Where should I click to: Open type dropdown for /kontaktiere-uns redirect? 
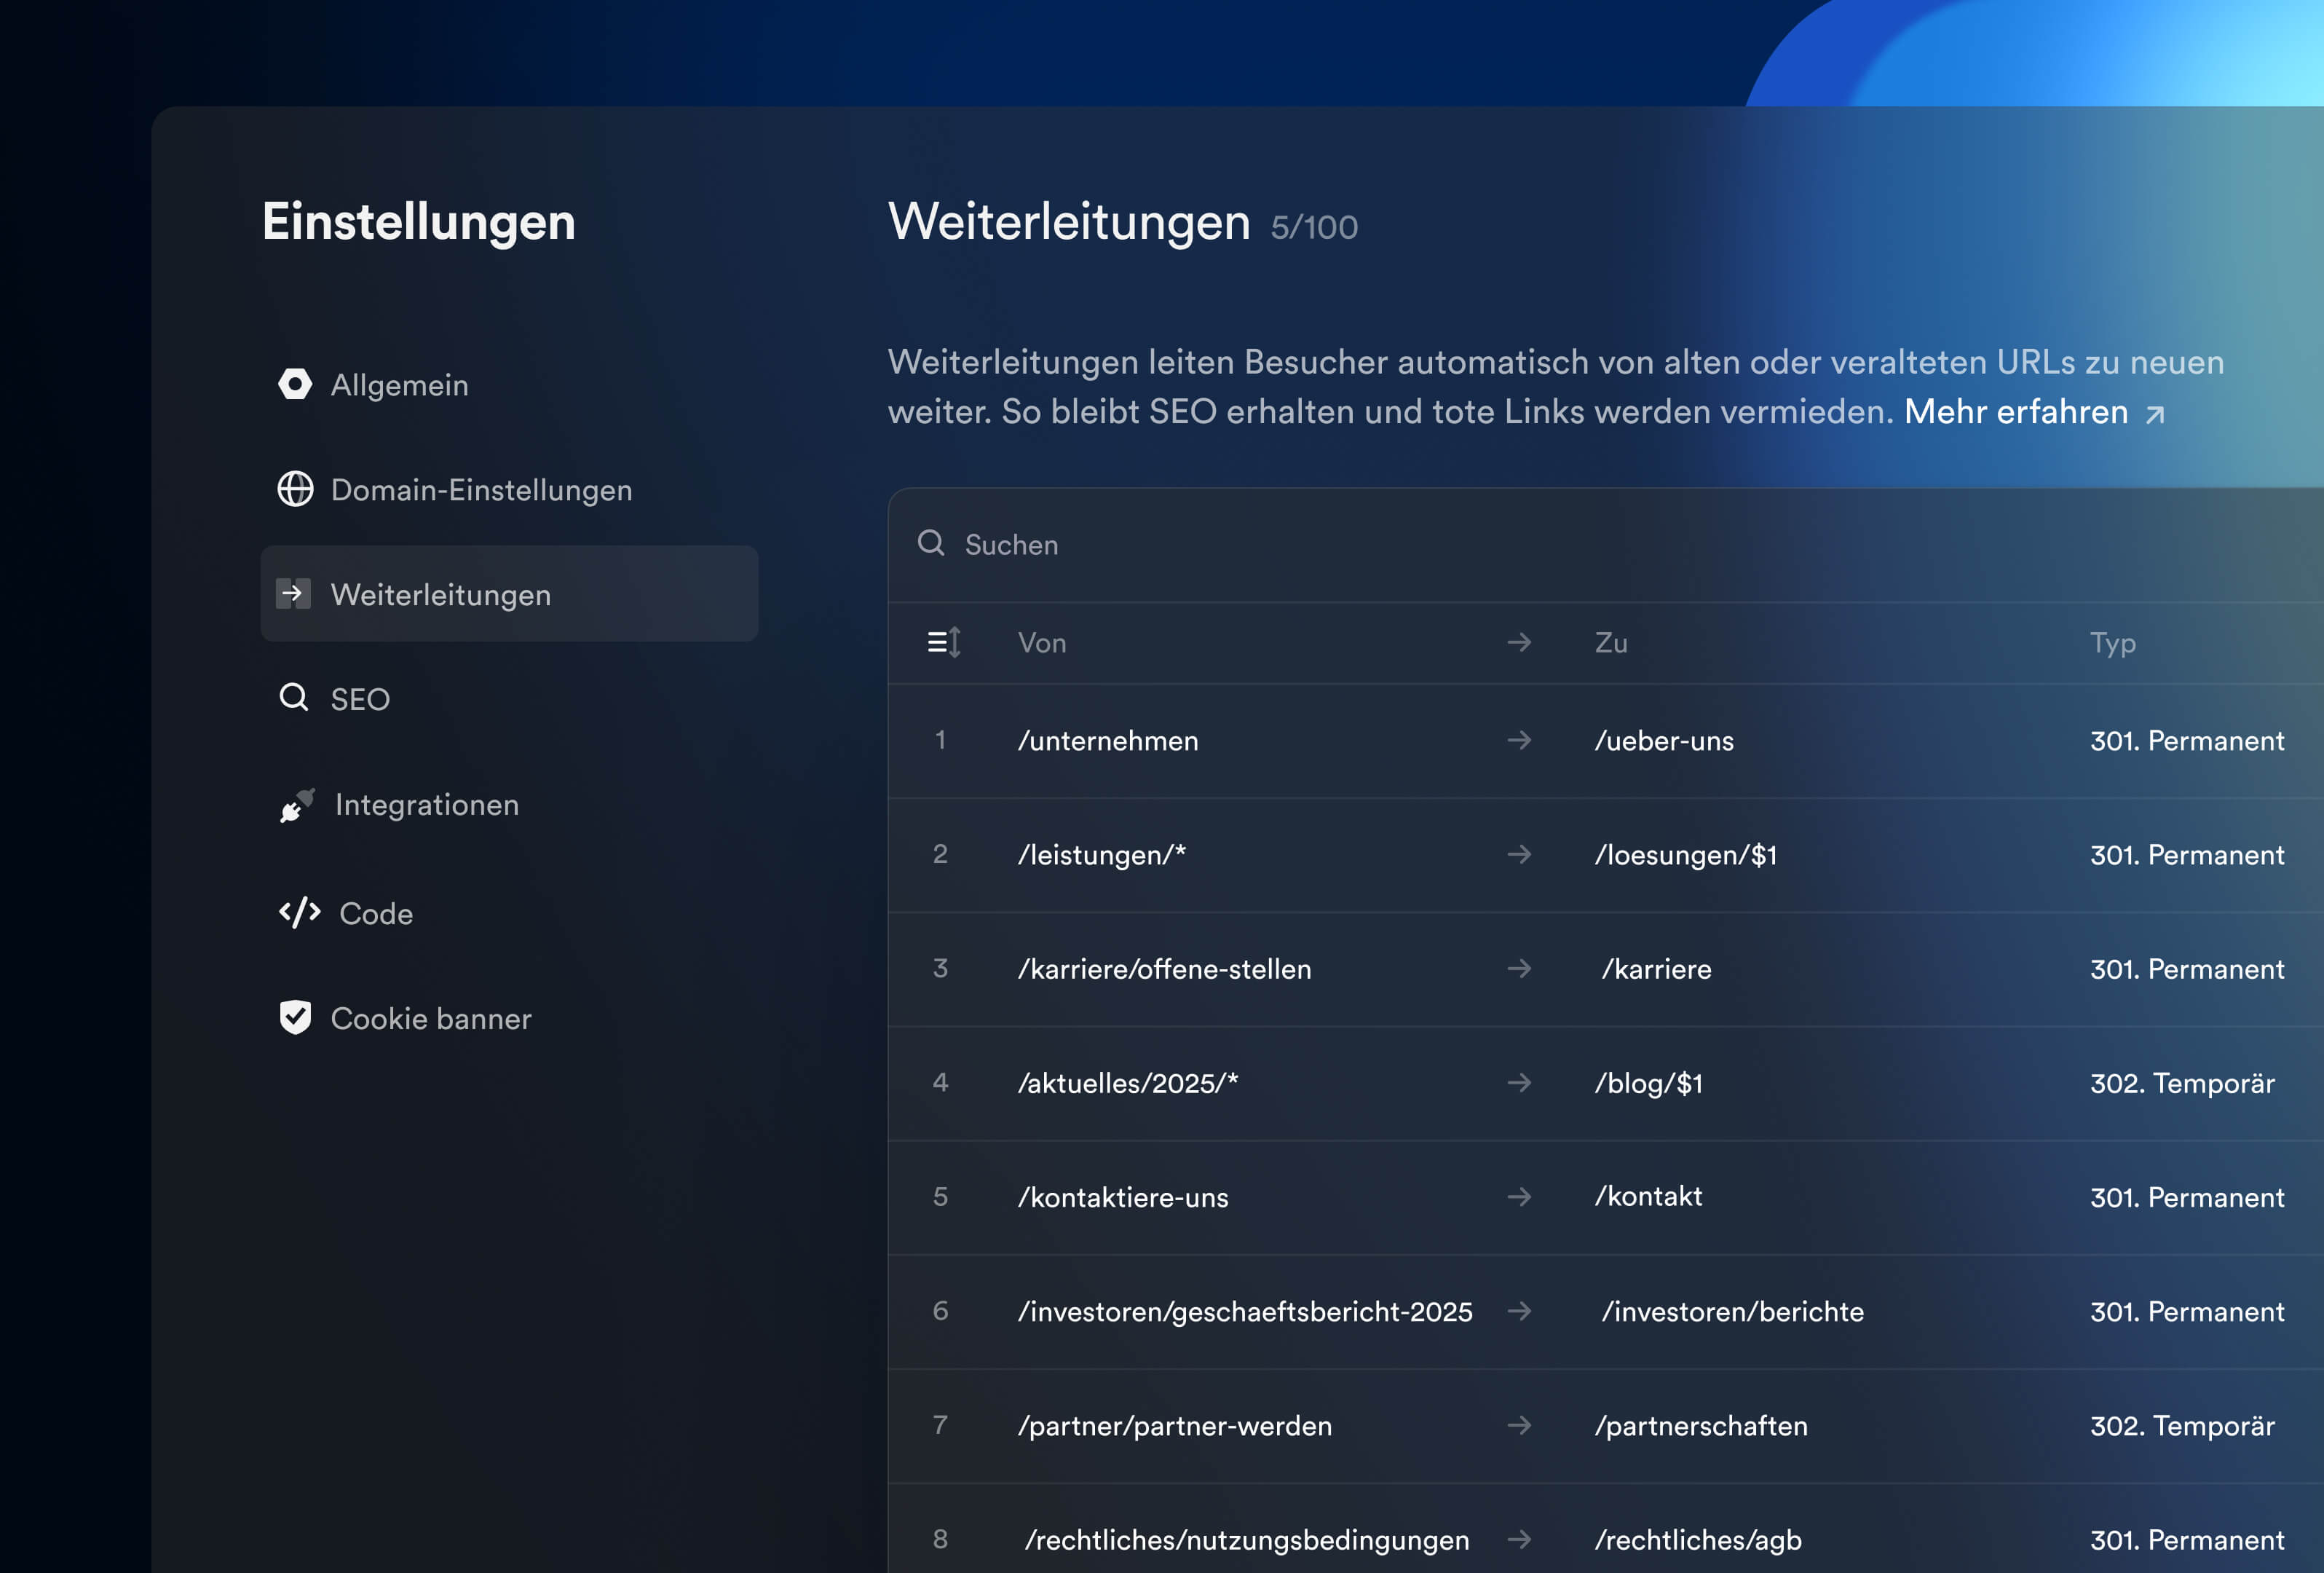(2187, 1197)
